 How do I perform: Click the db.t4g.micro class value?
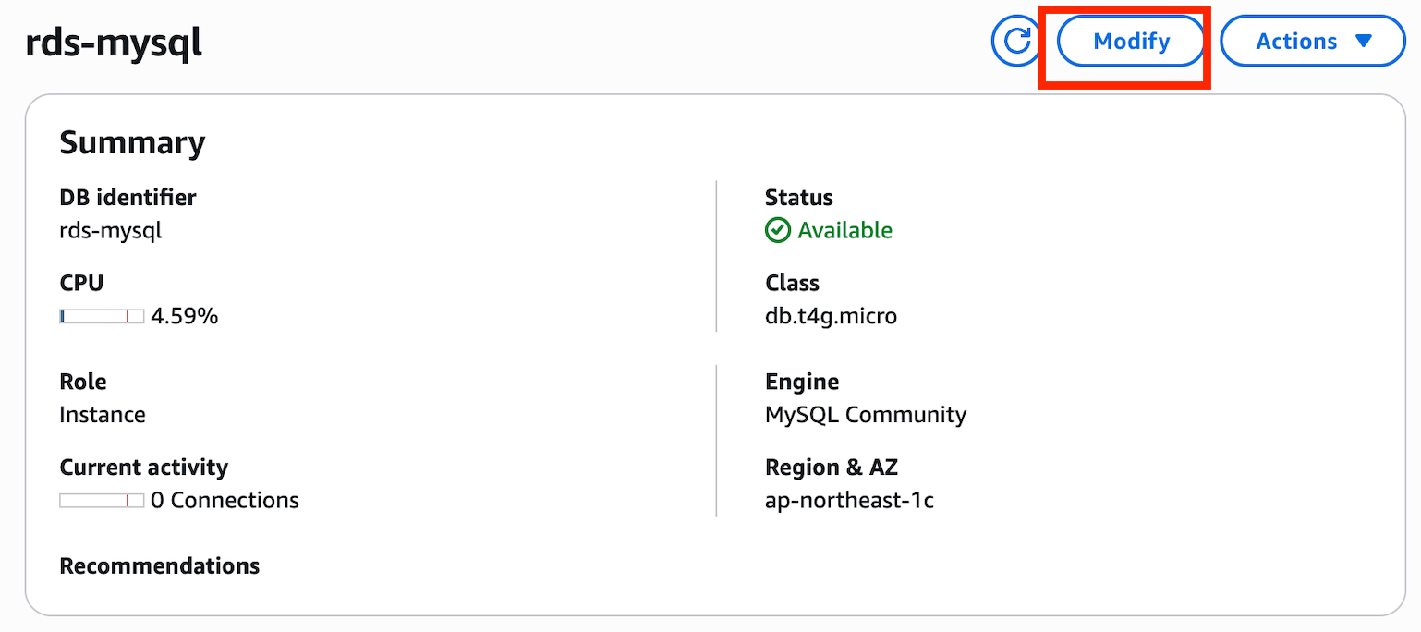point(832,317)
